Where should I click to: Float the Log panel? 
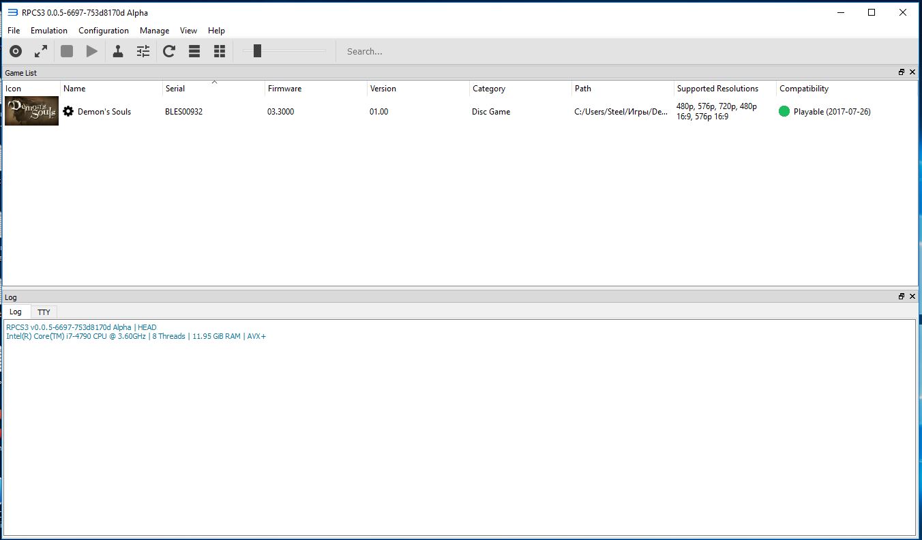click(x=902, y=297)
